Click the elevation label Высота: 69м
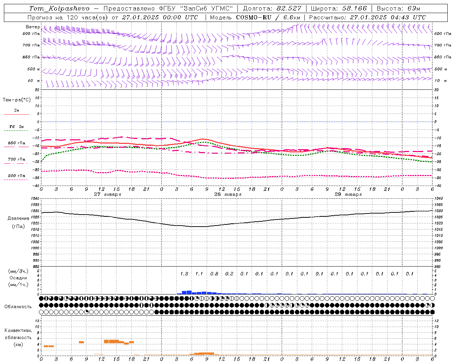This screenshot has width=453, height=362. 398,8
